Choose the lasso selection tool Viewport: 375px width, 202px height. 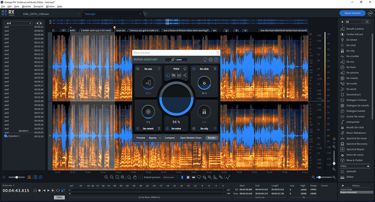199,178
